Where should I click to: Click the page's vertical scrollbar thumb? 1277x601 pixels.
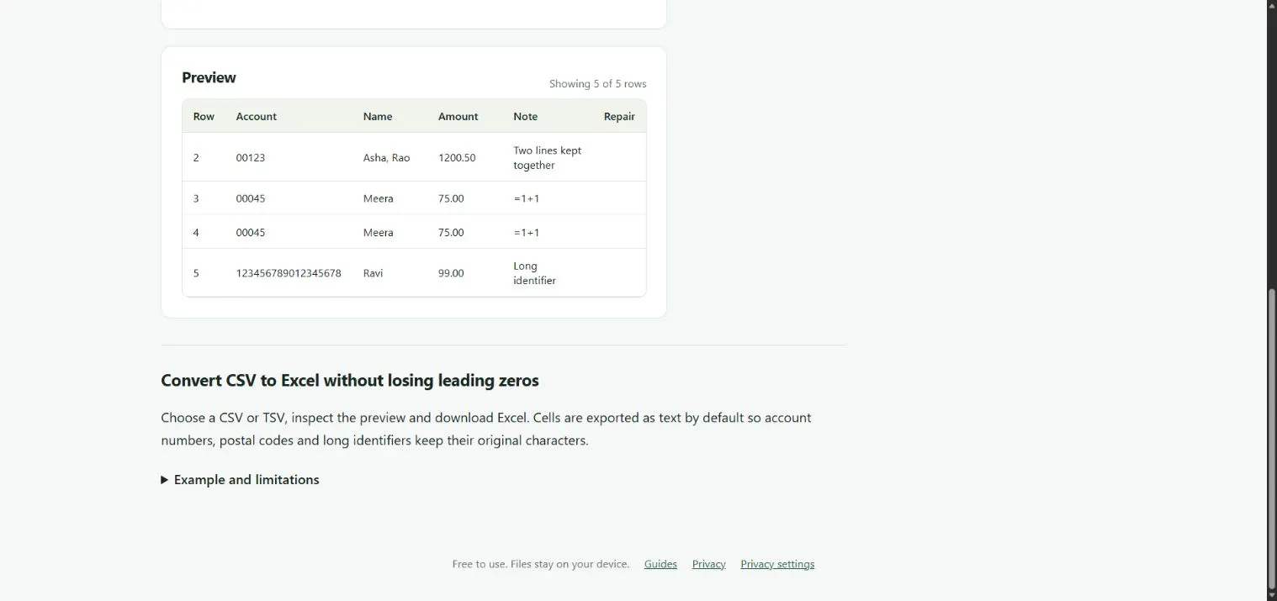pos(1272,440)
